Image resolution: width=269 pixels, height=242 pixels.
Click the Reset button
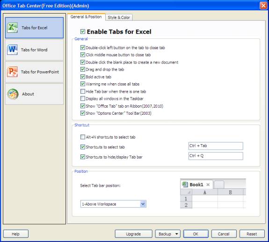tap(252, 234)
